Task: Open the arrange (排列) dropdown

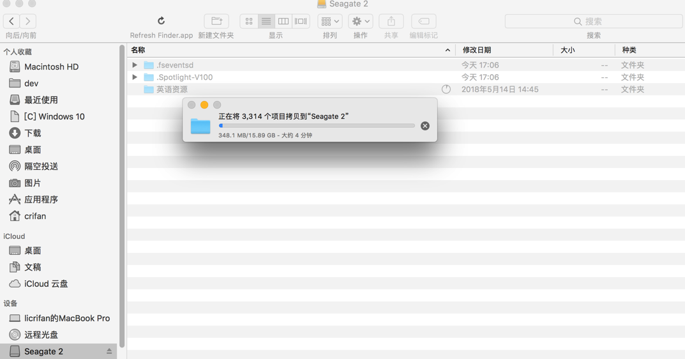Action: click(x=330, y=21)
